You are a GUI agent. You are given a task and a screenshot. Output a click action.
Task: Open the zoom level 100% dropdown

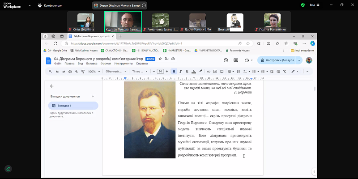click(x=94, y=72)
